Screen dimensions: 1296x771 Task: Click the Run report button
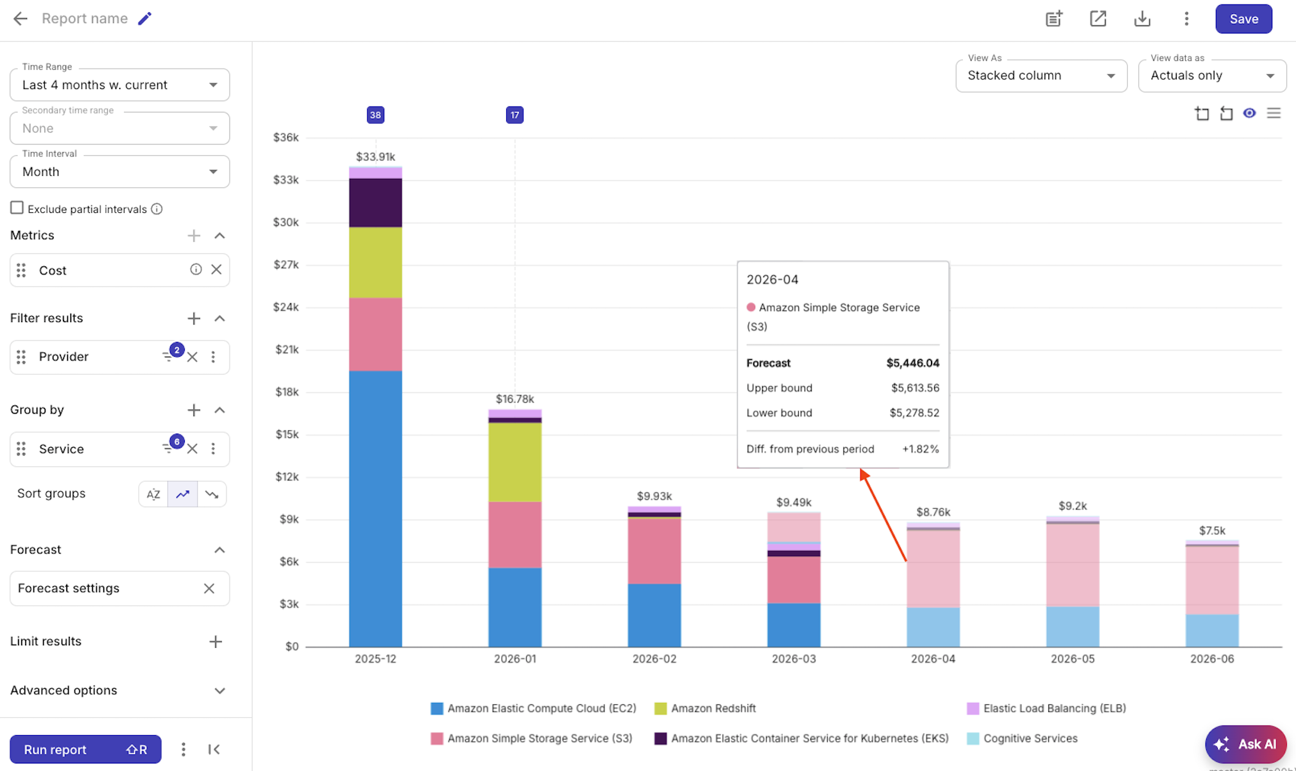(x=85, y=749)
